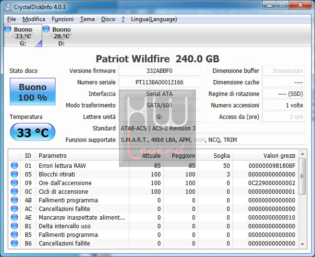Image resolution: width=315 pixels, height=257 pixels.
Task: Open the Lingua(Language) menu
Action: (154, 19)
